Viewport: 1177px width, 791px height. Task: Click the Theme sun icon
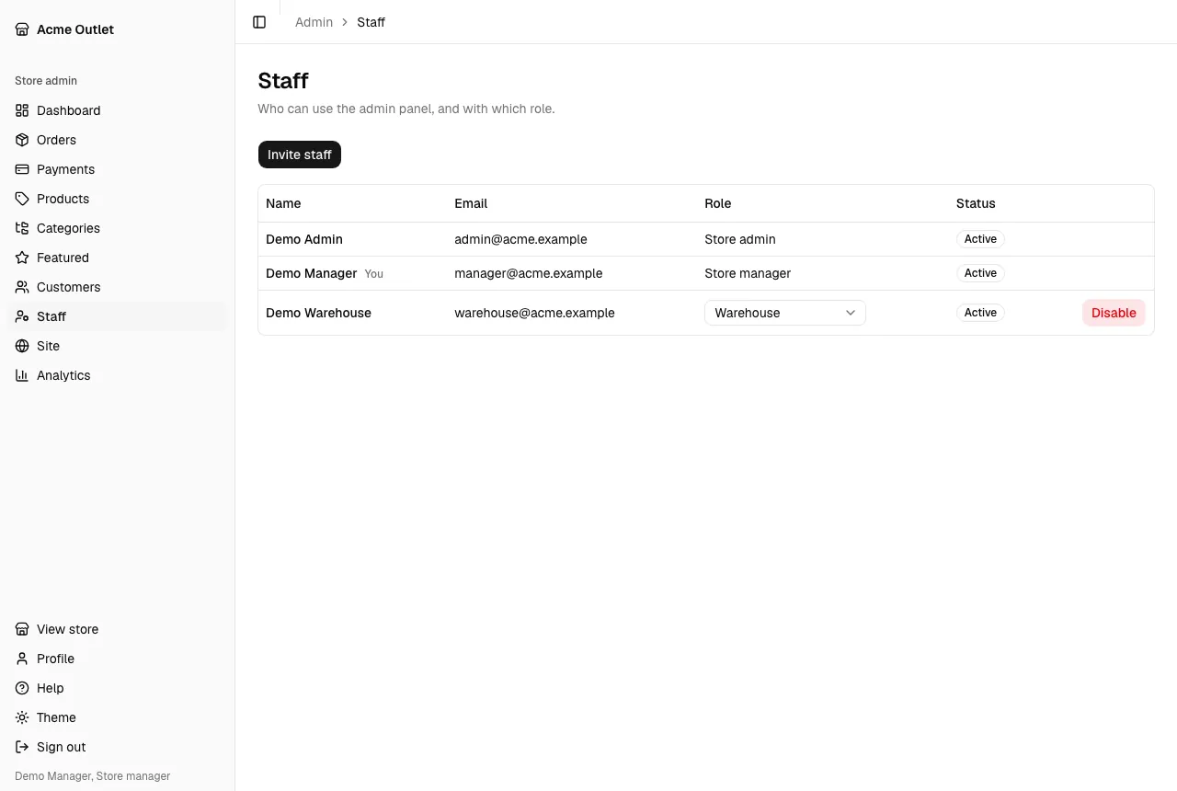click(x=22, y=717)
